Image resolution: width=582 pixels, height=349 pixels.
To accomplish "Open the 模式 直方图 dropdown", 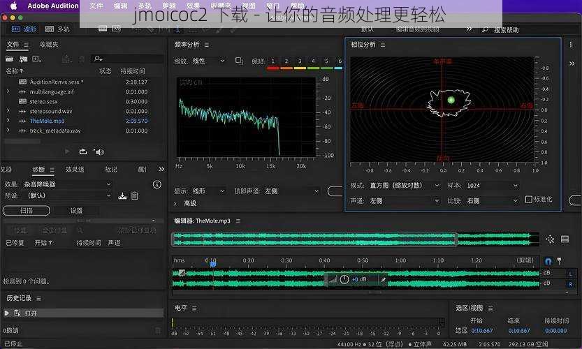I will [405, 186].
